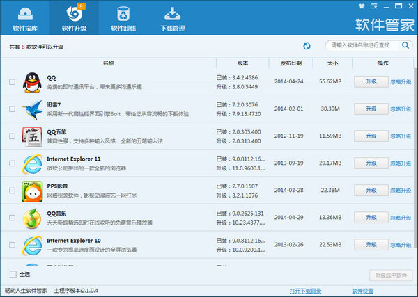Click the refresh icon beside the search box
The width and height of the screenshot is (418, 297).
(307, 46)
